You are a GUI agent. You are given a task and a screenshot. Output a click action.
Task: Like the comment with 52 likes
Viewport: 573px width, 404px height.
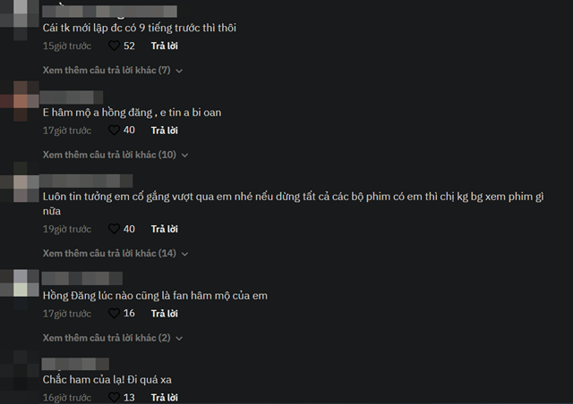tap(114, 46)
